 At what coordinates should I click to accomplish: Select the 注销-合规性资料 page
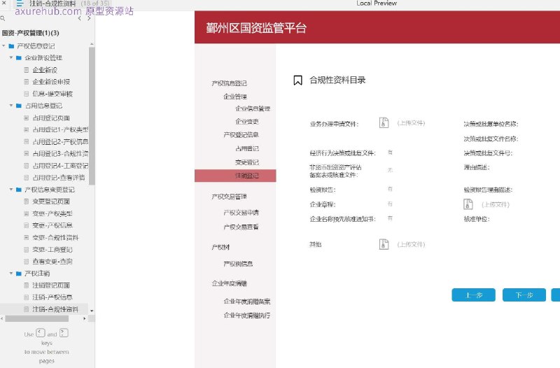point(55,309)
